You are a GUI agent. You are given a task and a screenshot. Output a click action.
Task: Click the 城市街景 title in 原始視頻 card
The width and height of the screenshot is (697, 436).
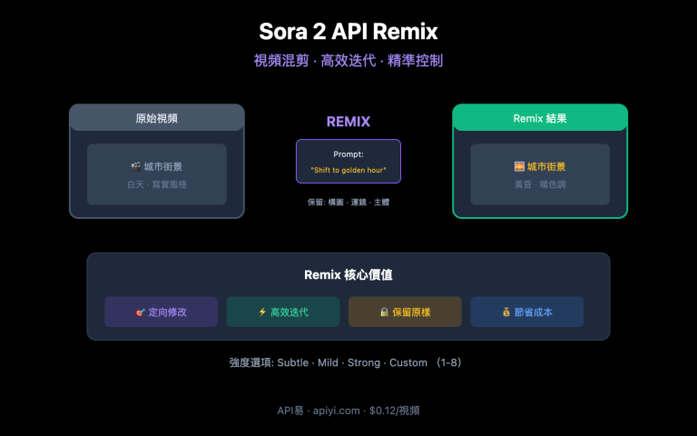(x=163, y=166)
